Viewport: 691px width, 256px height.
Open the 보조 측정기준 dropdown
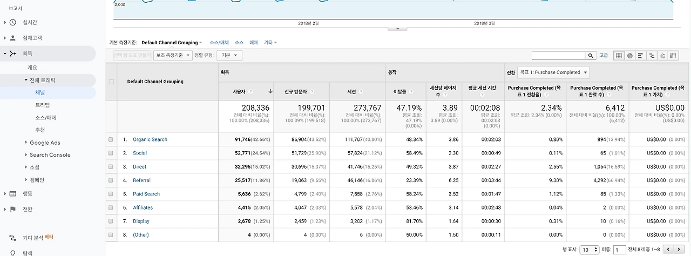pos(173,55)
